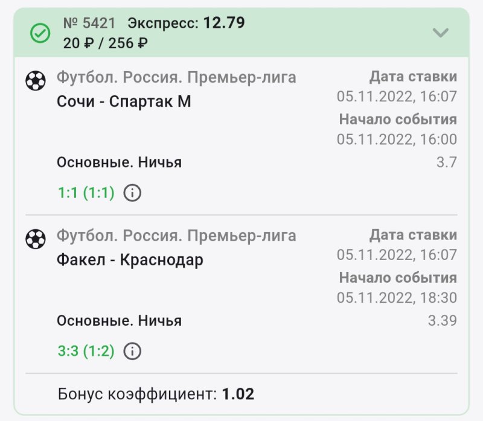483x421 pixels.
Task: Click the 3.39 odds value
Action: [442, 320]
